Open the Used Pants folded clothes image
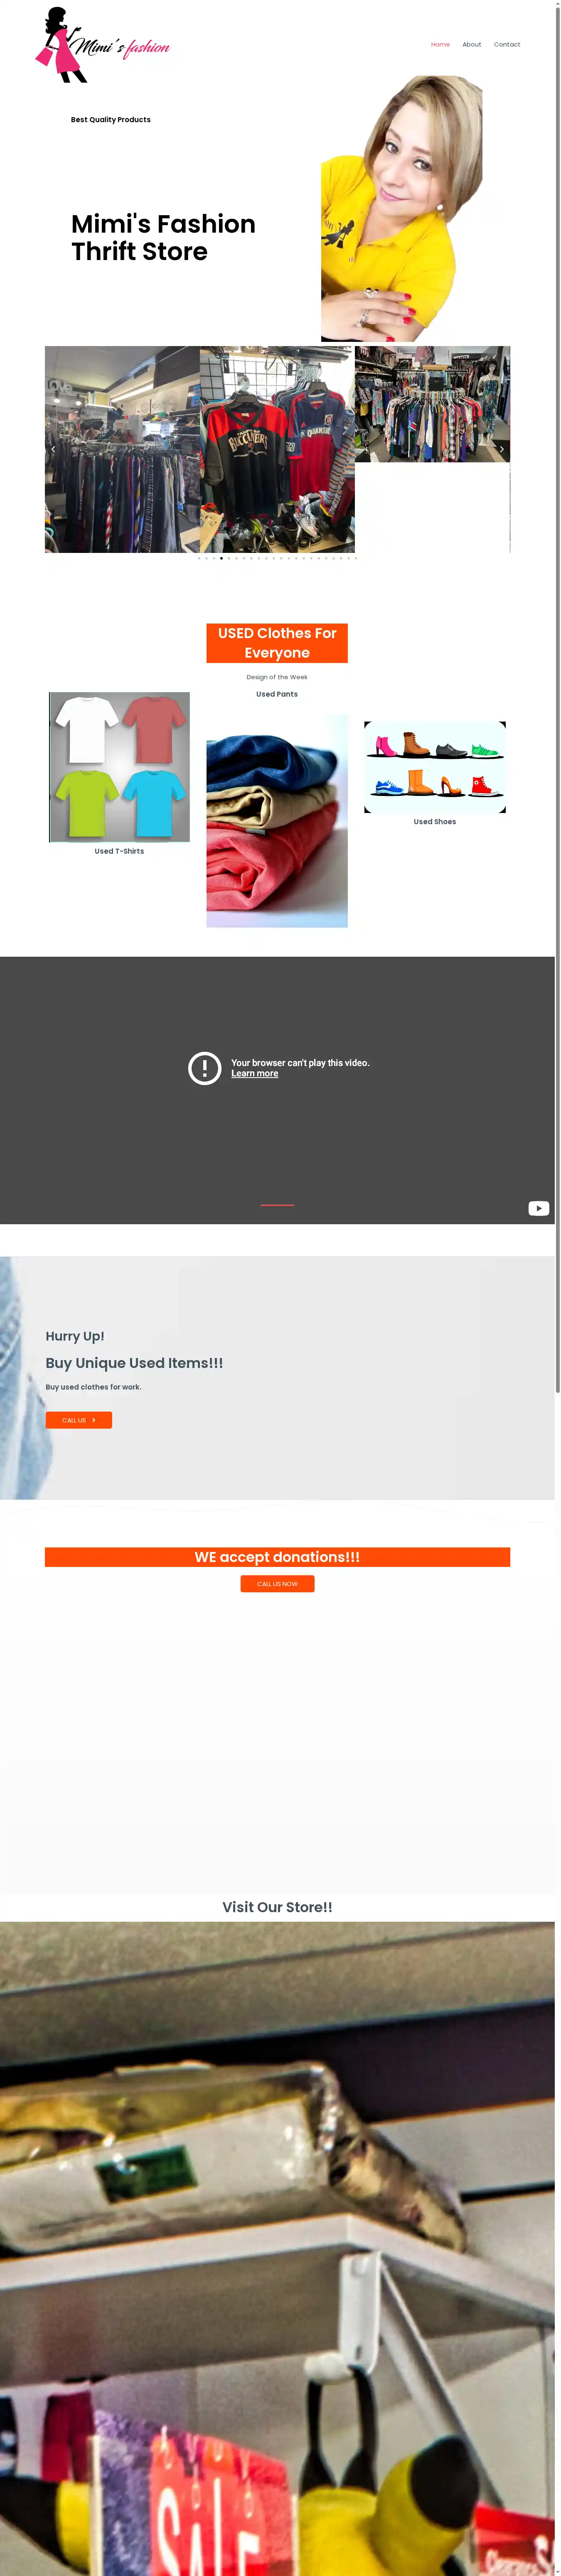 [277, 821]
